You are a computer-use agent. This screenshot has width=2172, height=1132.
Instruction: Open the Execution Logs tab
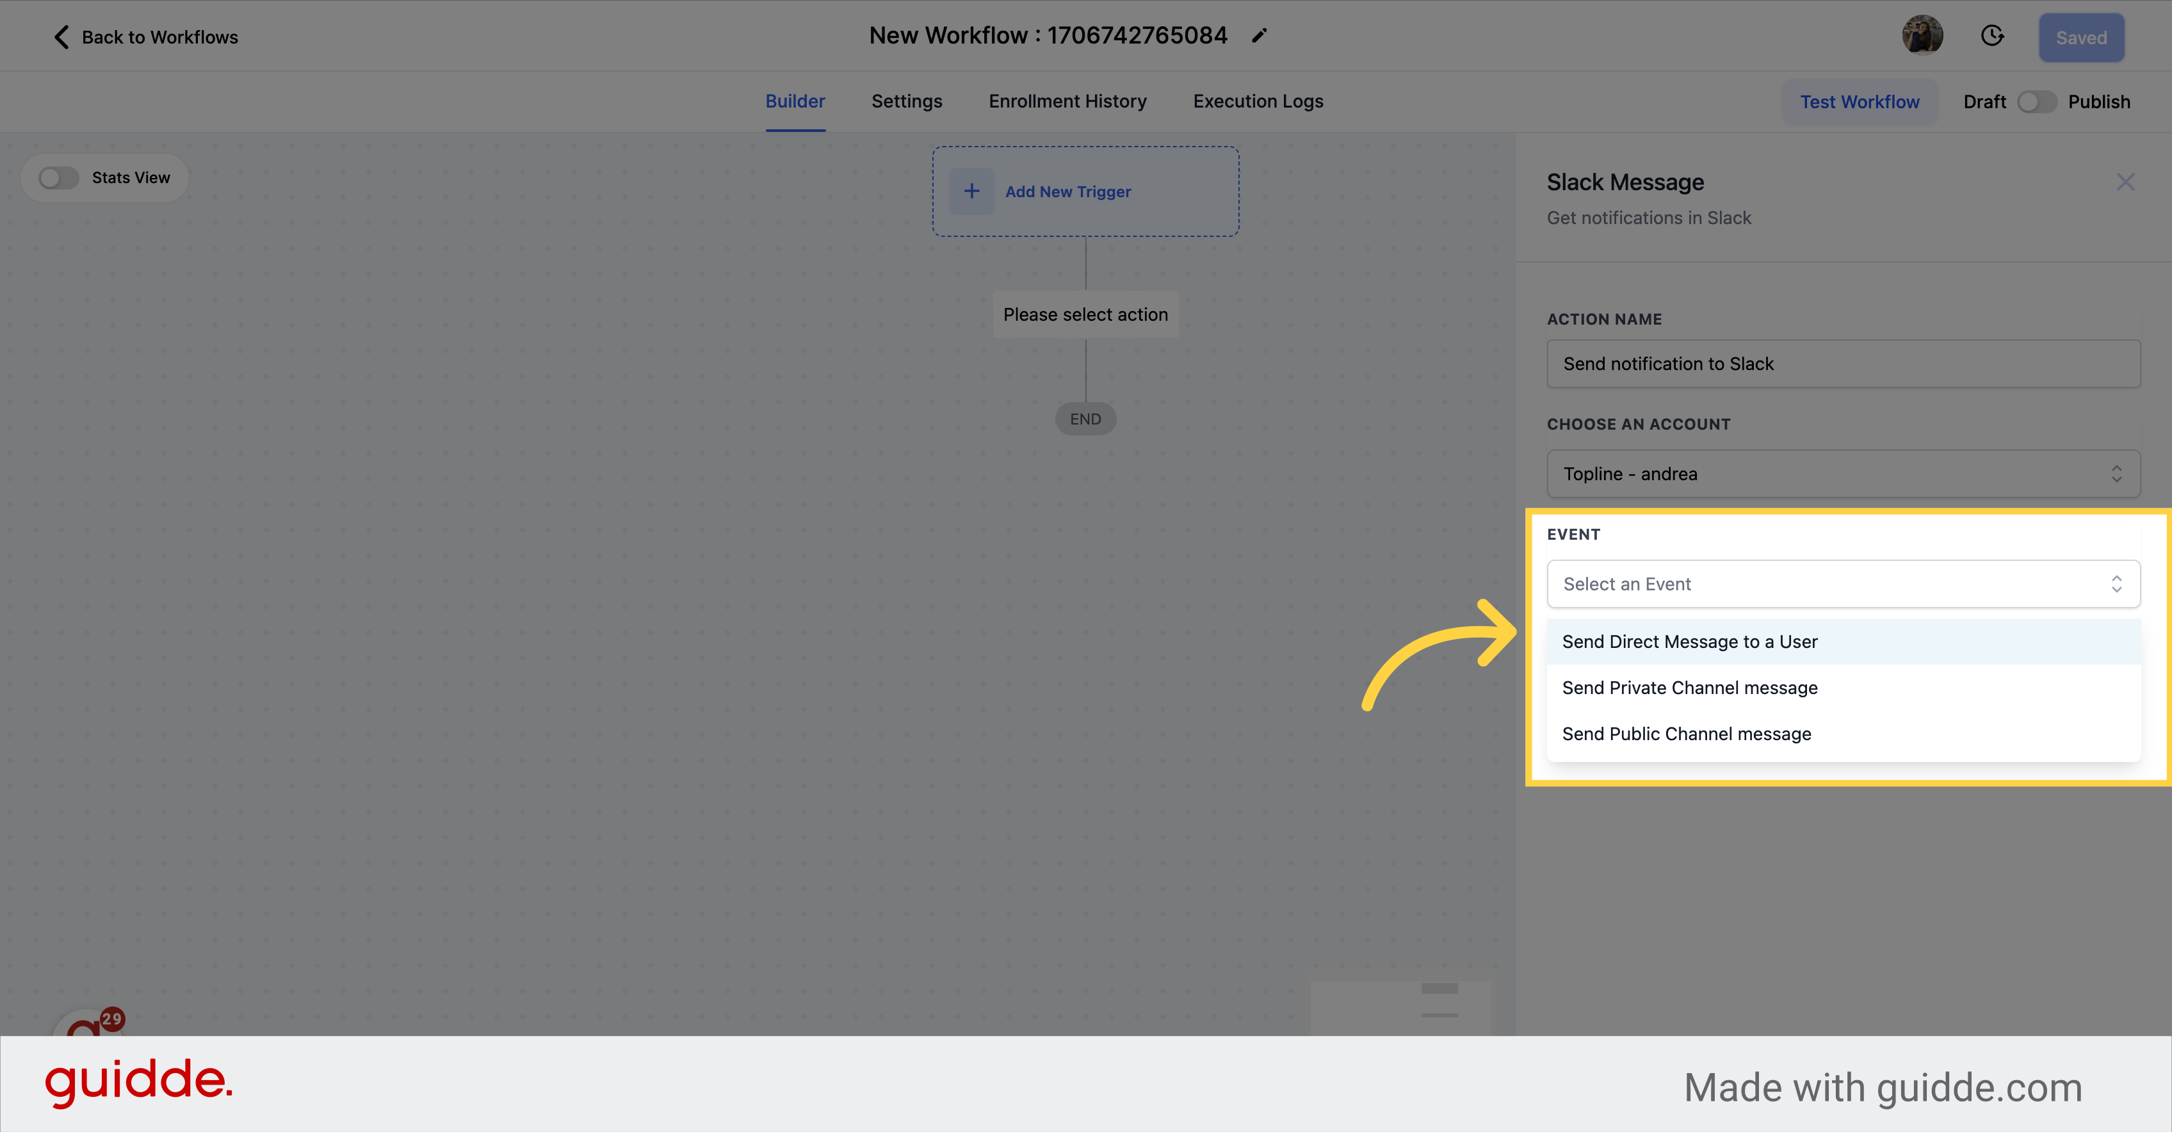(1258, 101)
